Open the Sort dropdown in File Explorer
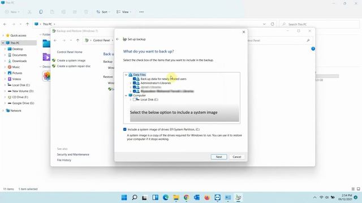 103,12
